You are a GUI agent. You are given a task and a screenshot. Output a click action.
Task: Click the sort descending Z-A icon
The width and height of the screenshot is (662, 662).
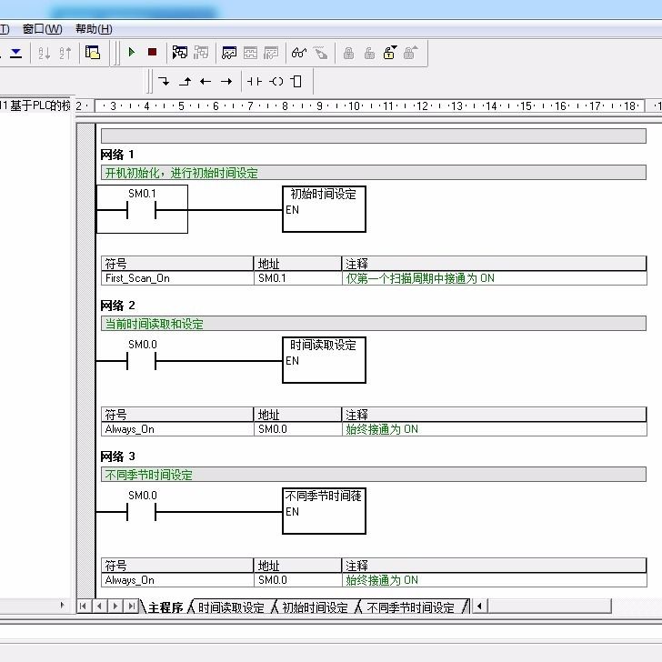65,53
